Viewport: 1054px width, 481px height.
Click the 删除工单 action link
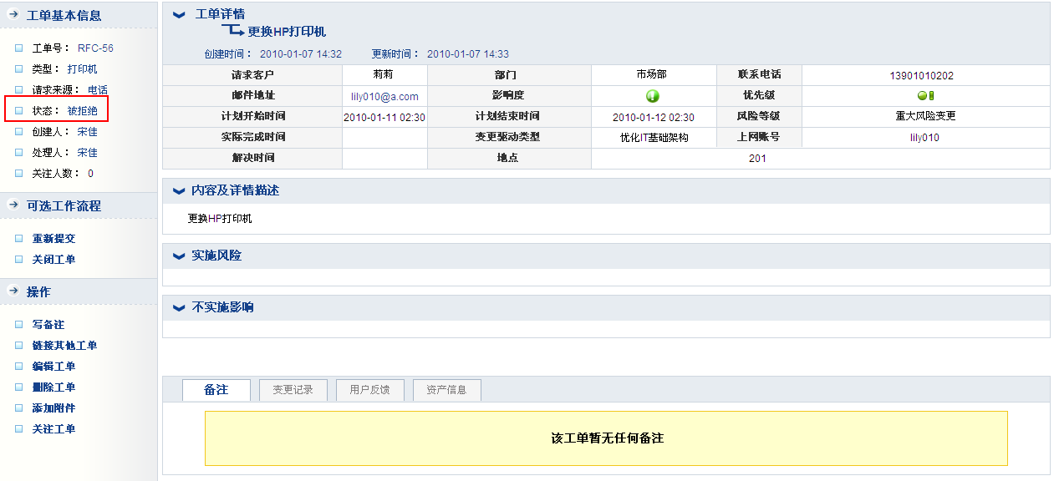[x=53, y=387]
